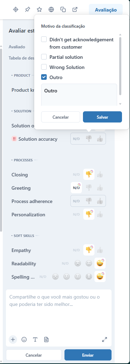Viewport: 130px width, 364px height.
Task: Click the plus icon in the comment toolbar
Action: (13, 339)
